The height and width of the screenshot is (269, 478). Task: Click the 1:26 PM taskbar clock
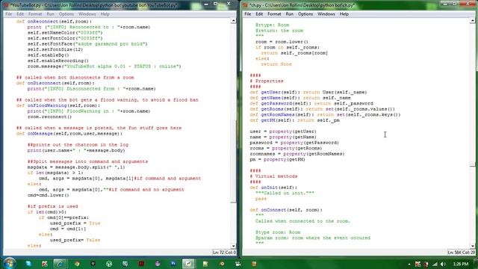pyautogui.click(x=461, y=264)
